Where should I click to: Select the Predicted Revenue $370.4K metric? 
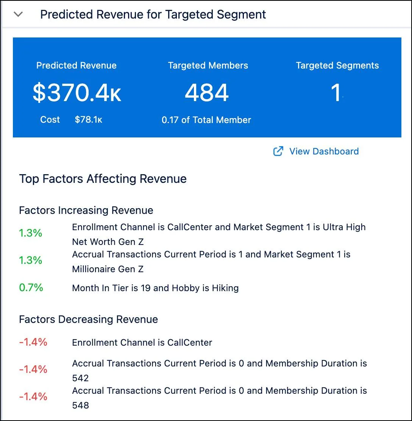point(77,92)
